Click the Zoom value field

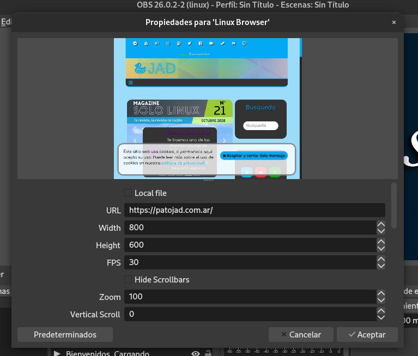click(x=250, y=297)
